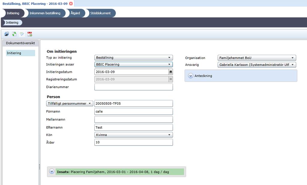This screenshot has width=307, height=185.
Task: Click the personnummer field 20050505-TF05
Action: point(133,104)
